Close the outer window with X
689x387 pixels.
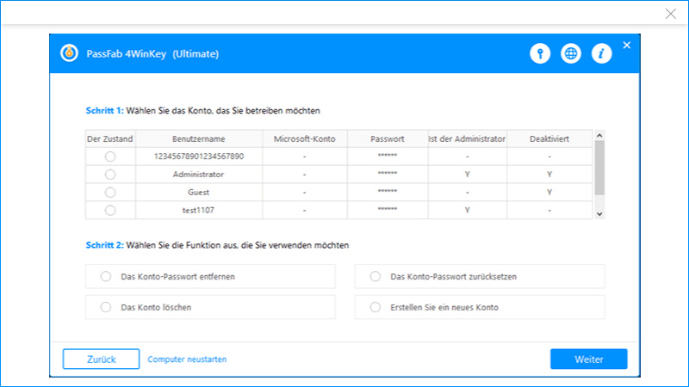671,13
